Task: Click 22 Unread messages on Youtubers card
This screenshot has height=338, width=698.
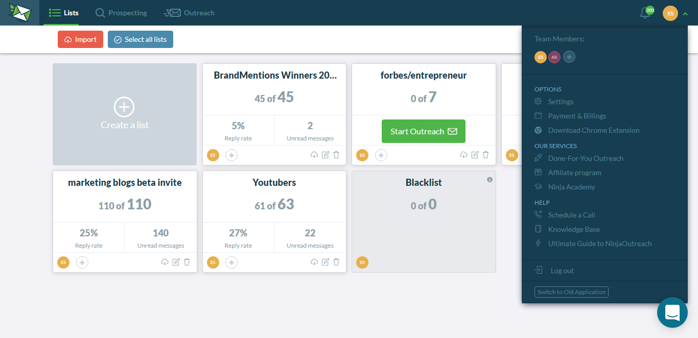Action: tap(310, 238)
